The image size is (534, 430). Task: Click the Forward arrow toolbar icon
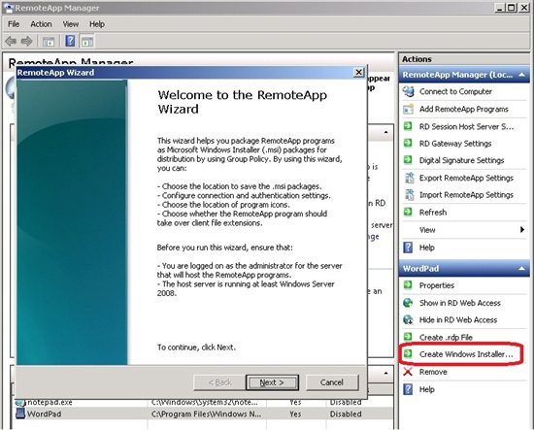tap(26, 42)
